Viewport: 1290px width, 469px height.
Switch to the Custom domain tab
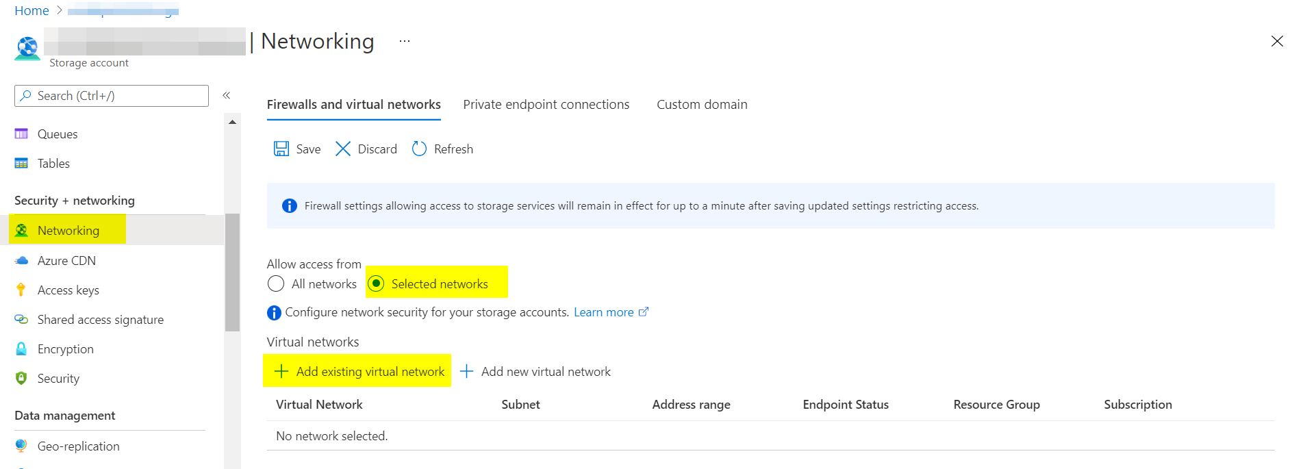coord(702,105)
